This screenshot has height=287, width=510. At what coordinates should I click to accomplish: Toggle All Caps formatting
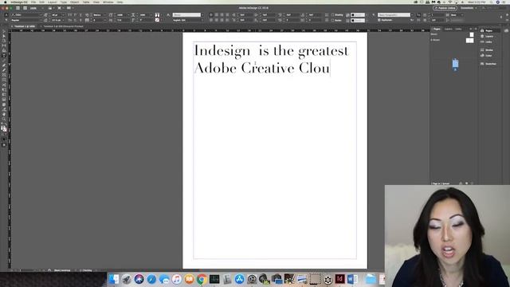point(70,15)
